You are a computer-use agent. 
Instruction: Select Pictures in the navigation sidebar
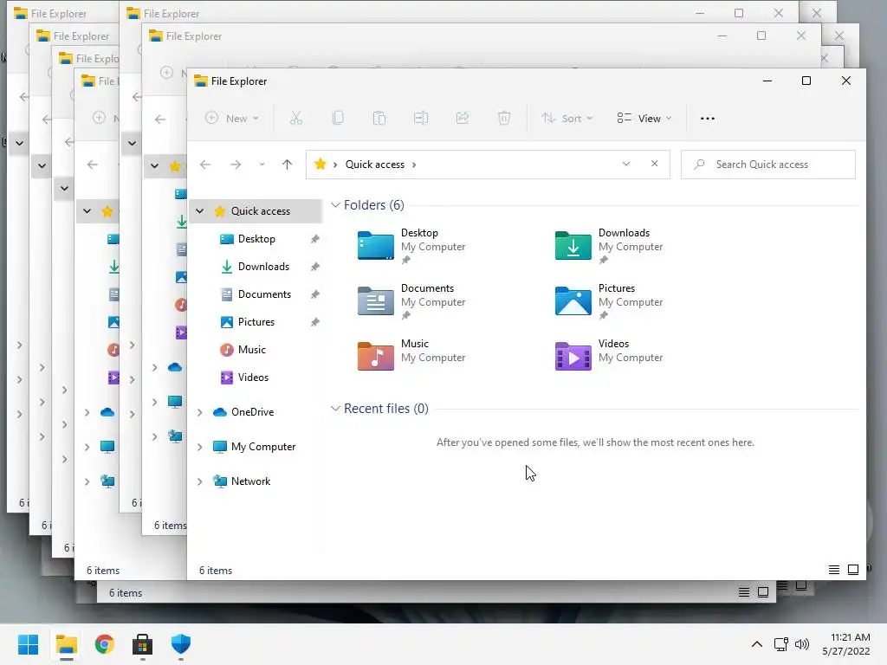click(x=256, y=322)
